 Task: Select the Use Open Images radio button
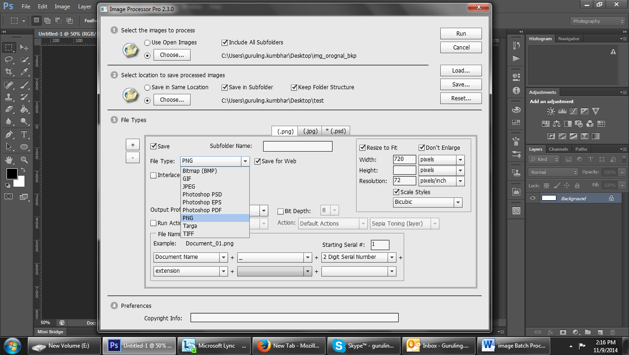tap(147, 42)
